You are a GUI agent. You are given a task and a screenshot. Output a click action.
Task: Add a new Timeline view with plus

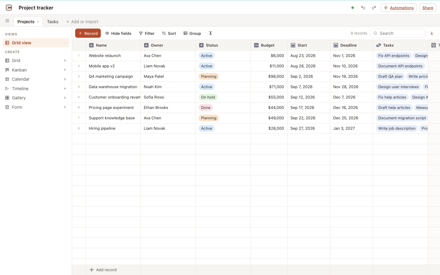(x=65, y=89)
